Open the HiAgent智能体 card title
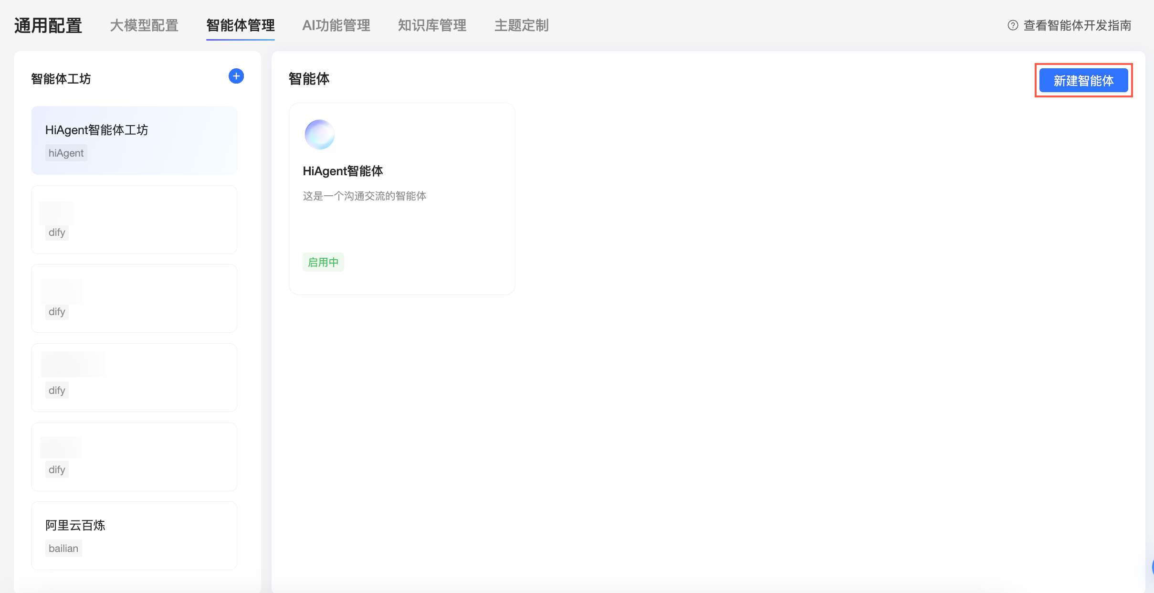Screen dimensions: 1154x593 tap(343, 171)
